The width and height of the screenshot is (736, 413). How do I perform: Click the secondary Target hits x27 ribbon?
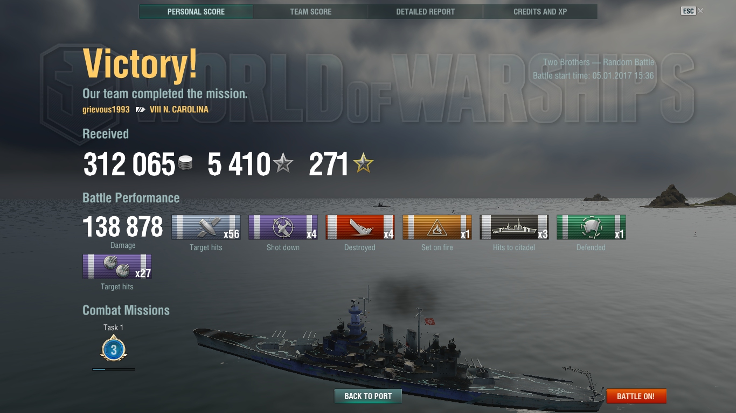coord(117,266)
